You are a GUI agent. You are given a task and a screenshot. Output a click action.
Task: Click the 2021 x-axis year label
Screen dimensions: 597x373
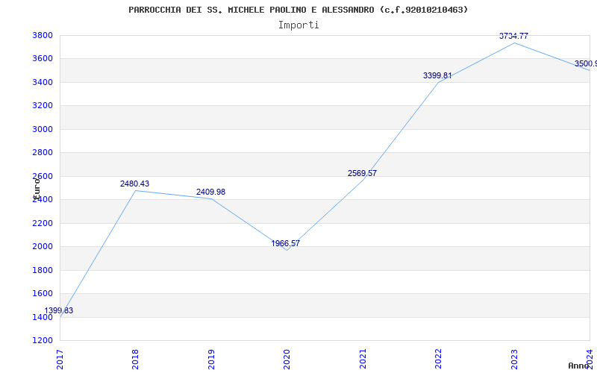[363, 360]
